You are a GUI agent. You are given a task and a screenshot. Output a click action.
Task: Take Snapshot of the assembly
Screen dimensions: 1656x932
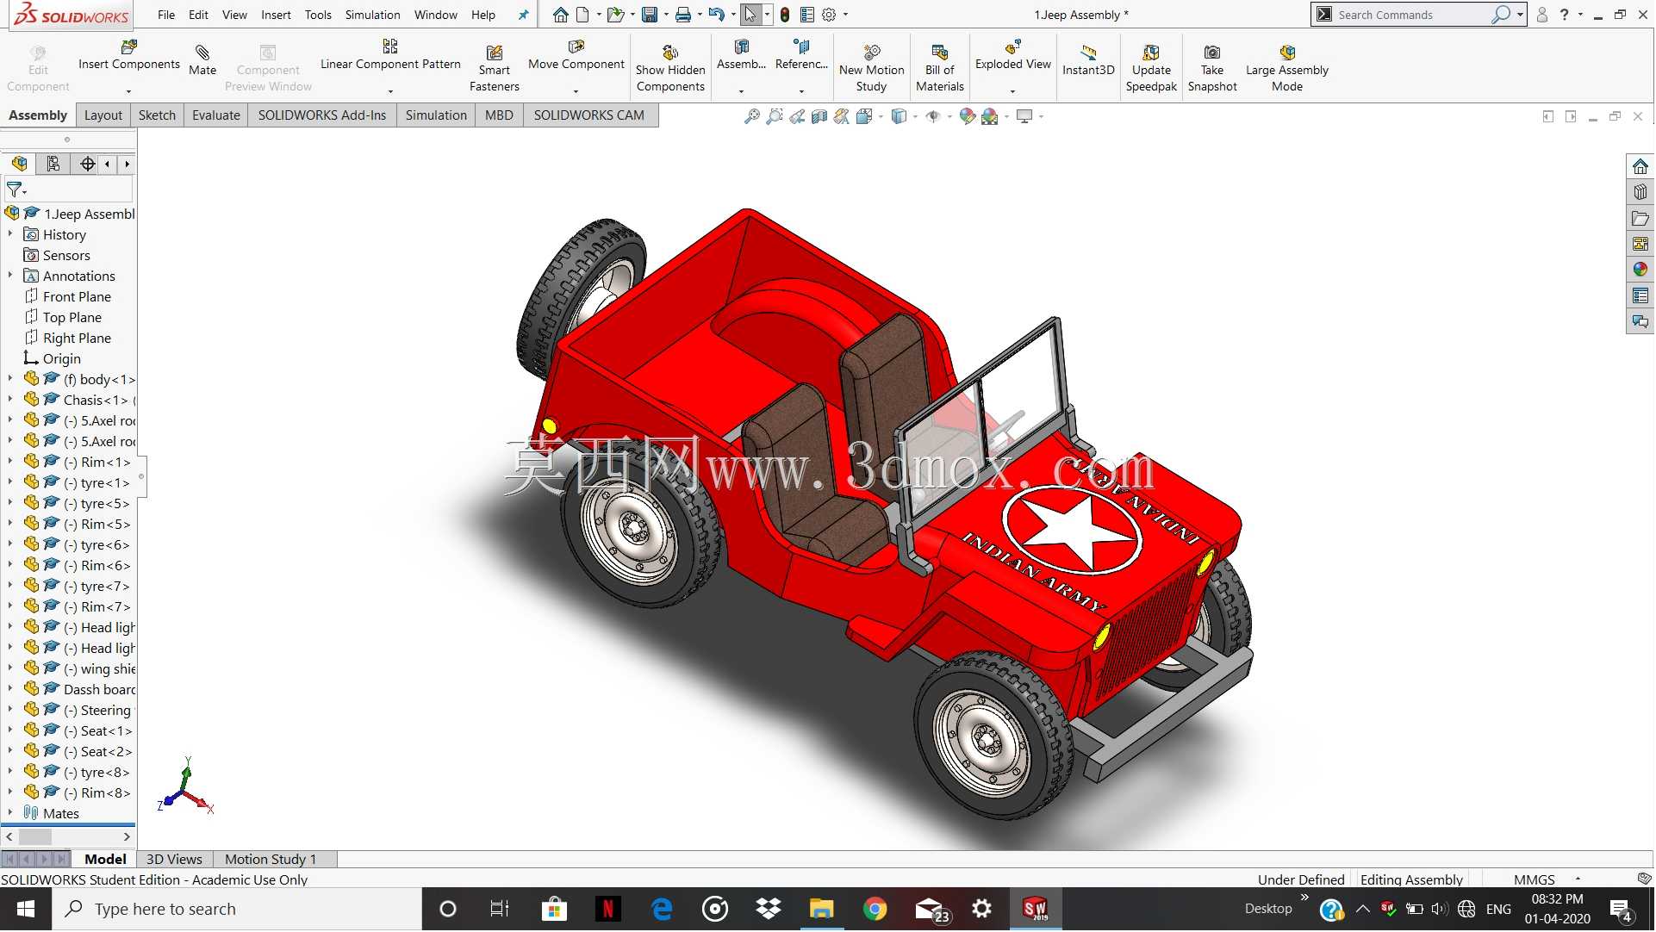click(1212, 67)
